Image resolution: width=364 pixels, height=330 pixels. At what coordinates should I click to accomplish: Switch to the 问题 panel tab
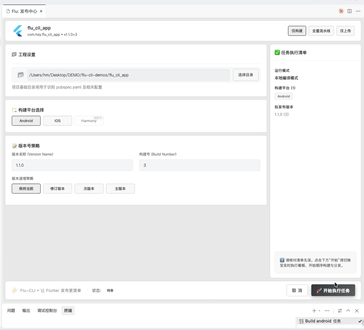[11, 311]
